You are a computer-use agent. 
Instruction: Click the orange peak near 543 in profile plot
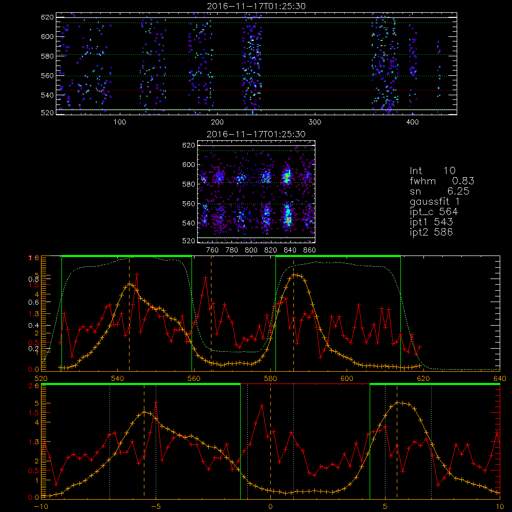tap(130, 284)
